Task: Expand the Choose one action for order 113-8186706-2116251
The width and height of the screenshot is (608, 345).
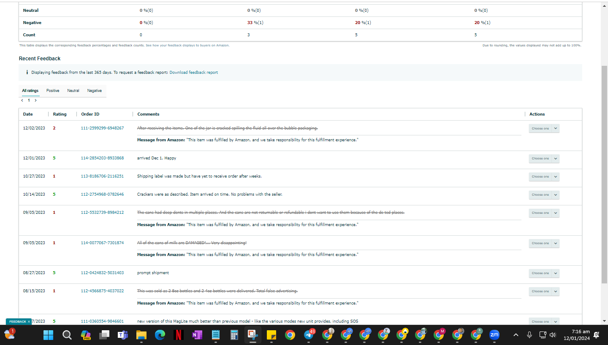Action: coord(544,177)
